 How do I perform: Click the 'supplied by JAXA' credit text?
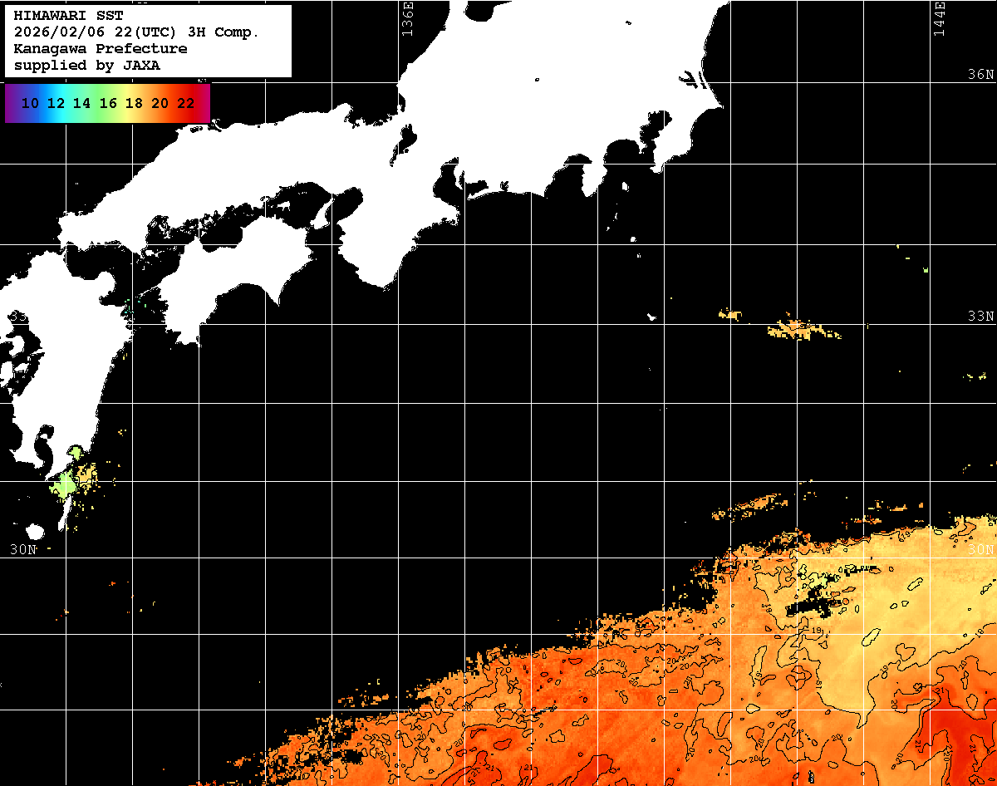point(86,66)
